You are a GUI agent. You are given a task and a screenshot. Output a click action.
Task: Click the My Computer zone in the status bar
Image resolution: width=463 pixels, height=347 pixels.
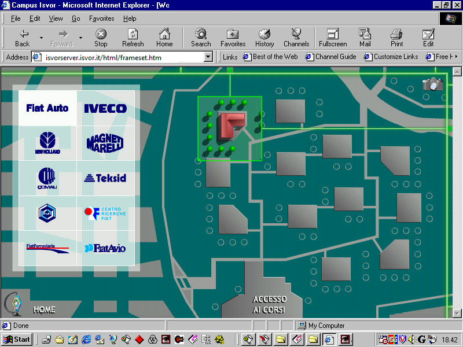[321, 326]
